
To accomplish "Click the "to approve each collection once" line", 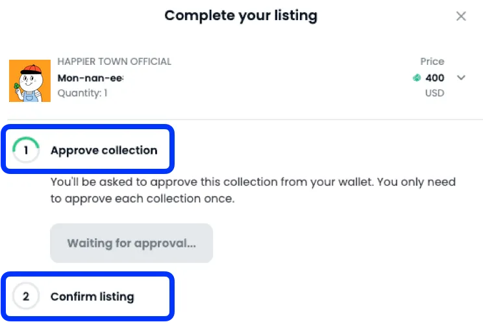I will pyautogui.click(x=142, y=199).
